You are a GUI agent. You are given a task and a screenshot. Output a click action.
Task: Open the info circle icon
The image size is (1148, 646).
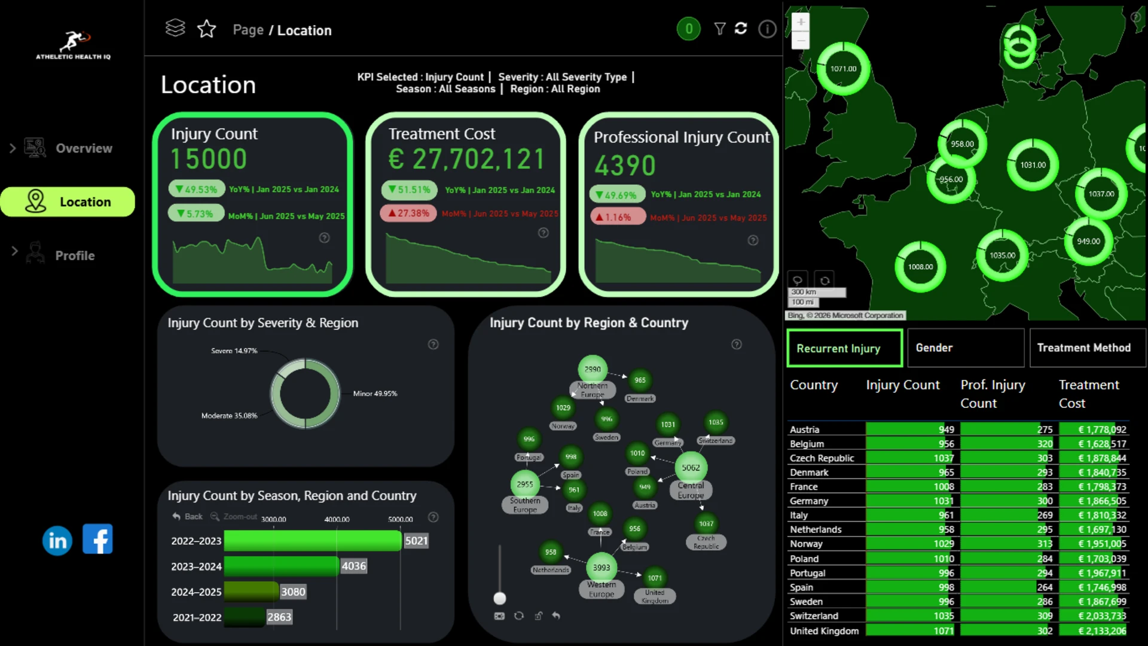767,29
